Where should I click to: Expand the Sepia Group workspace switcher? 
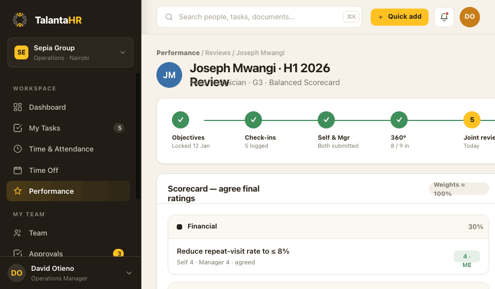(70, 52)
